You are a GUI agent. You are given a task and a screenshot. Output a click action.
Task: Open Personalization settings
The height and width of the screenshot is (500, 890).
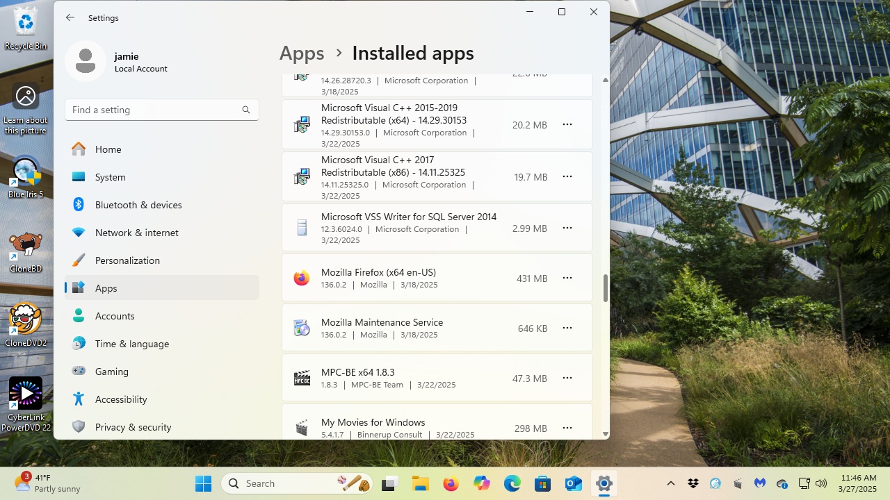pos(162,260)
